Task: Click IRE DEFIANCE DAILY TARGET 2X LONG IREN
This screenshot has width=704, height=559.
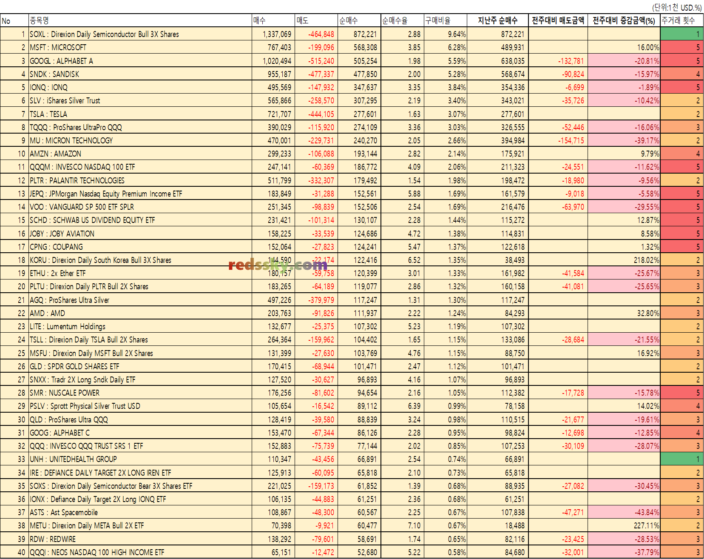Action: (140, 473)
